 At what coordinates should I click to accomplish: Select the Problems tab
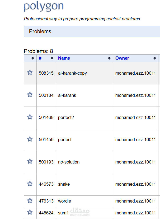point(40,31)
